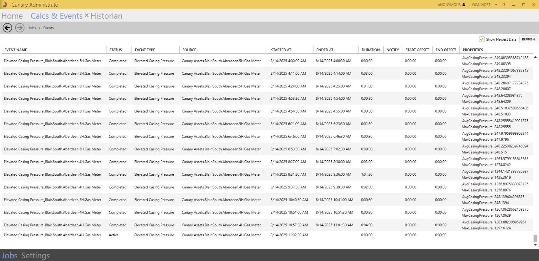Click the vertical scrollbar thumb
This screenshot has width=539, height=261.
pyautogui.click(x=535, y=238)
